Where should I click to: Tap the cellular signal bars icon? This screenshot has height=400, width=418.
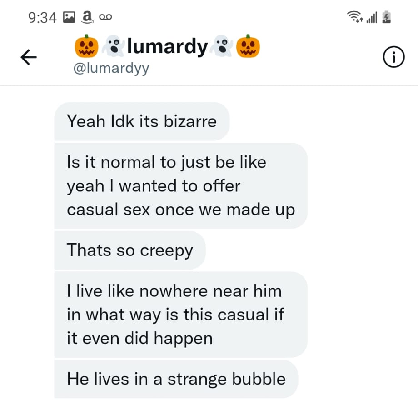[372, 17]
